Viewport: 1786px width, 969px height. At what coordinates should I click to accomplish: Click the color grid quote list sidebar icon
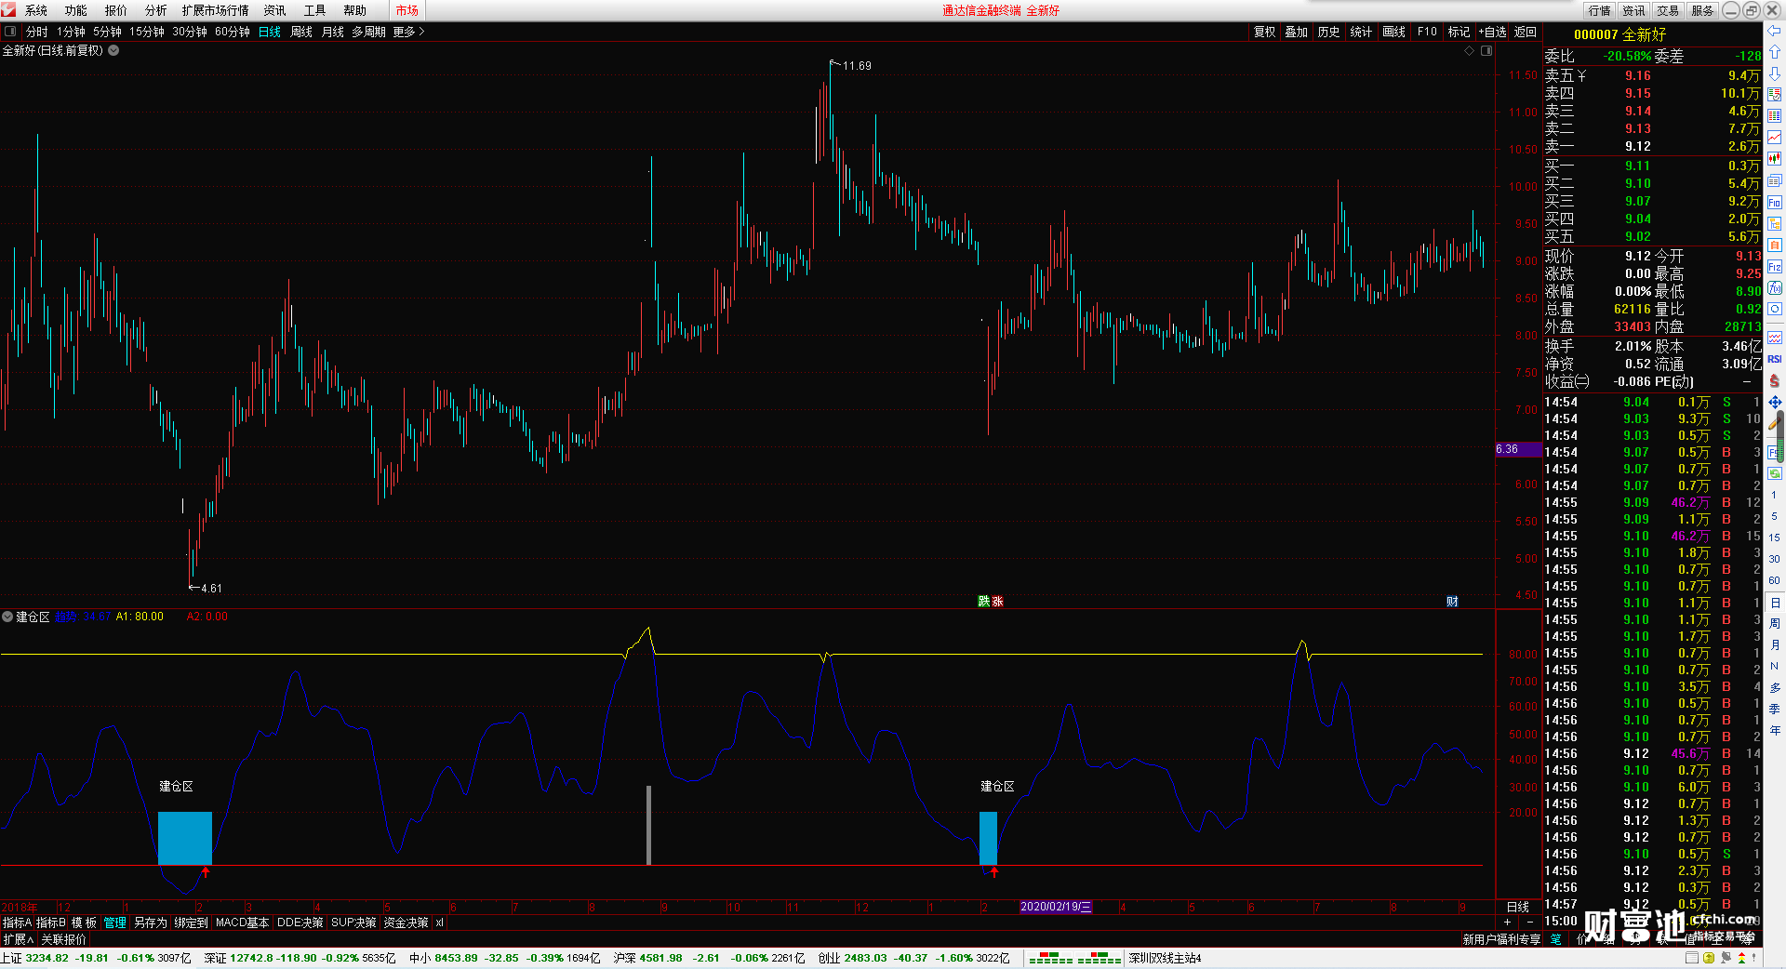point(1775,116)
